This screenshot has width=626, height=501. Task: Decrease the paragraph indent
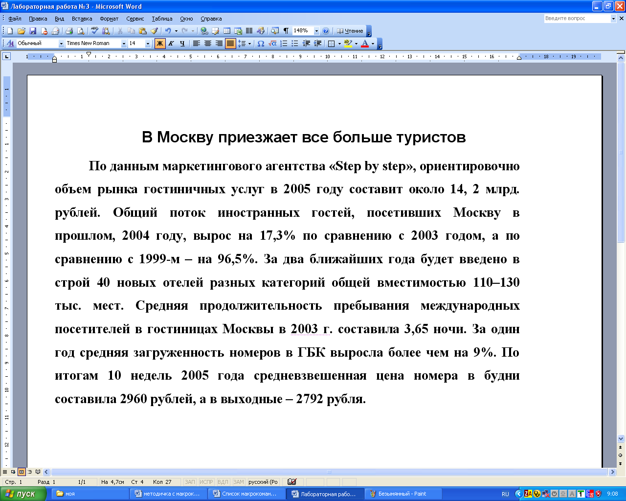(x=306, y=44)
